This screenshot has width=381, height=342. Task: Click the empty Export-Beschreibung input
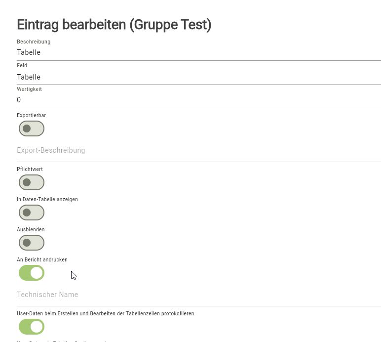[198, 150]
